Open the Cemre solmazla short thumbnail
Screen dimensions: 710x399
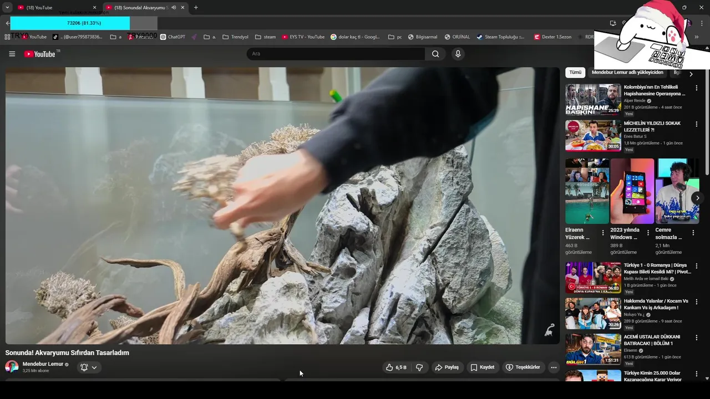(x=677, y=191)
